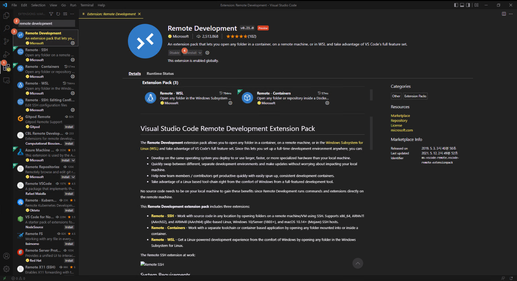Refresh the extensions list

(x=58, y=14)
